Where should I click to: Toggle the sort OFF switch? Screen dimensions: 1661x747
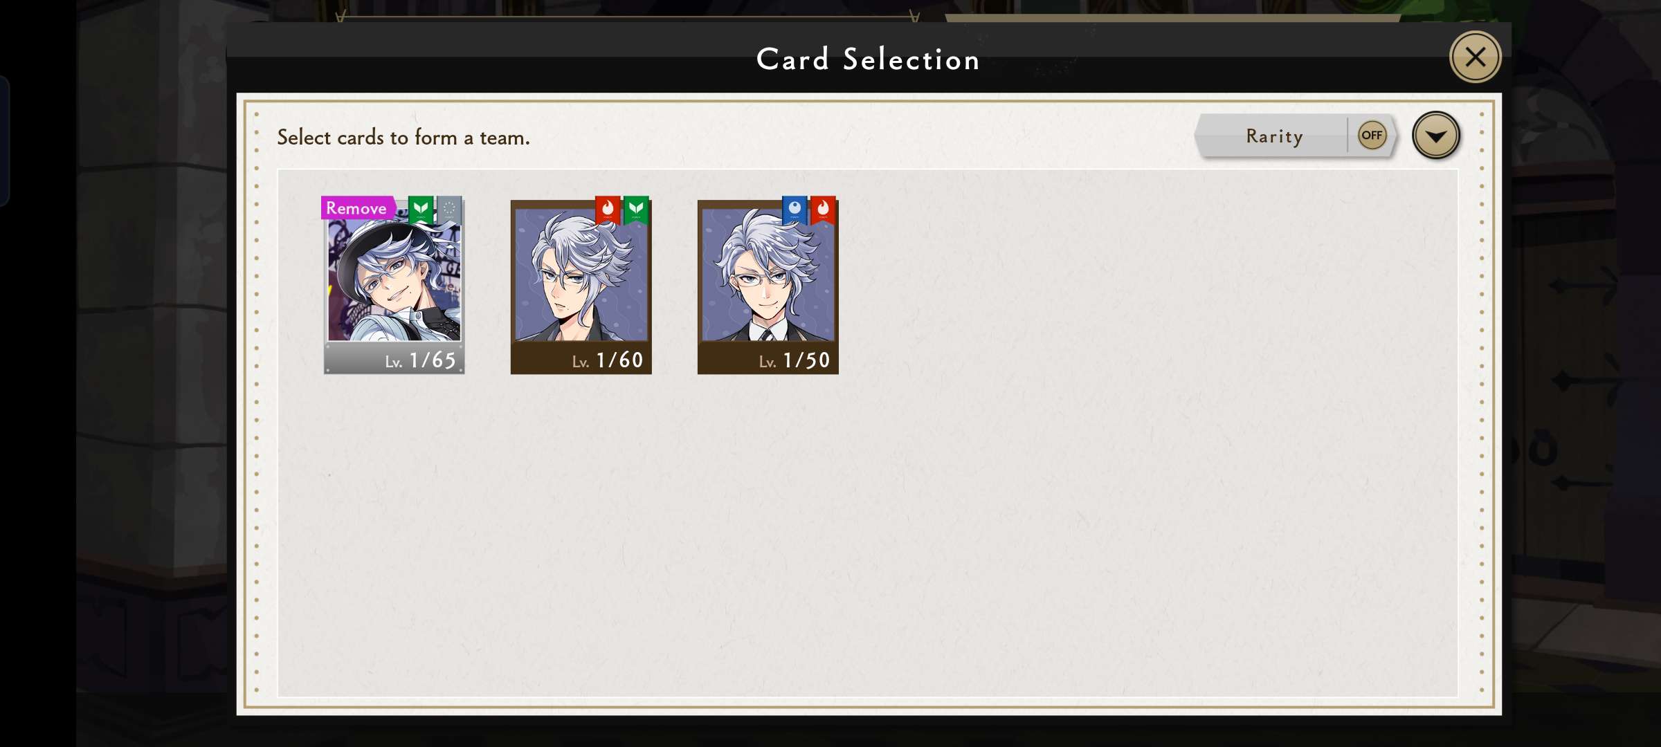click(1372, 136)
